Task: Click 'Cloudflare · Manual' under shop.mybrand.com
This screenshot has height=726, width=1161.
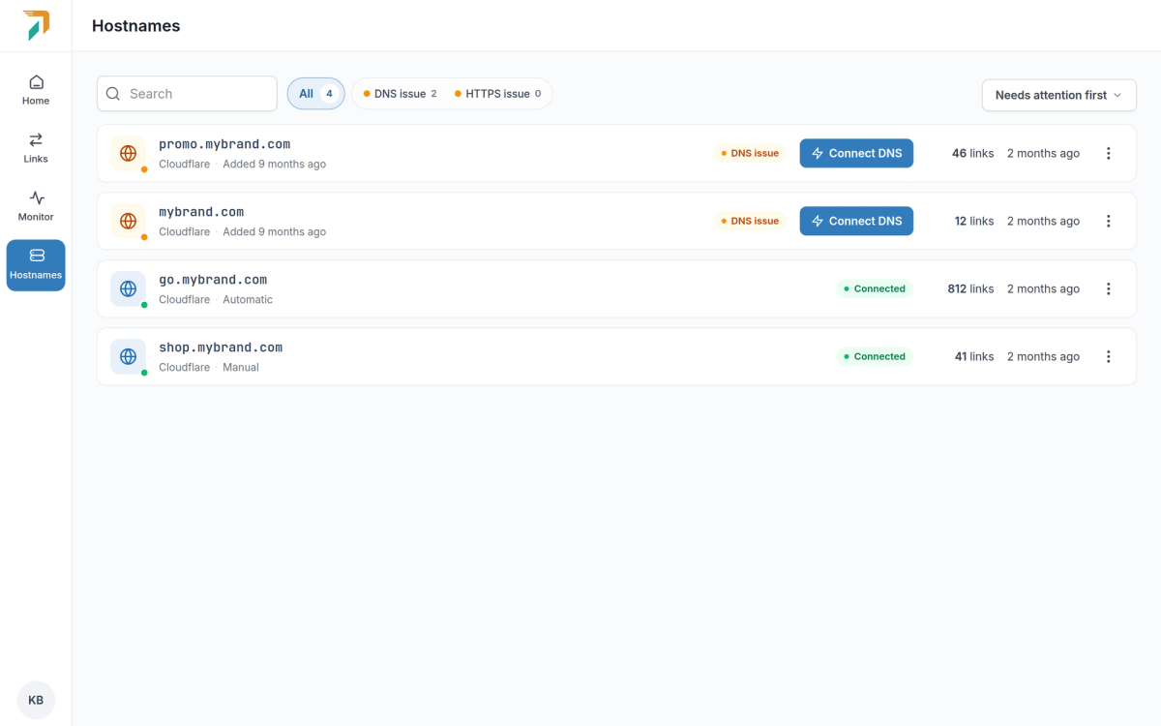Action: pos(209,367)
